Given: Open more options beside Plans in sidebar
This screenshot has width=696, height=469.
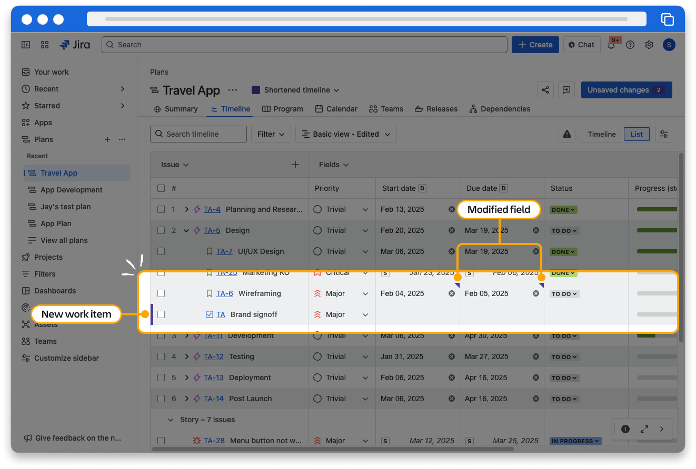Looking at the screenshot, I should point(122,139).
